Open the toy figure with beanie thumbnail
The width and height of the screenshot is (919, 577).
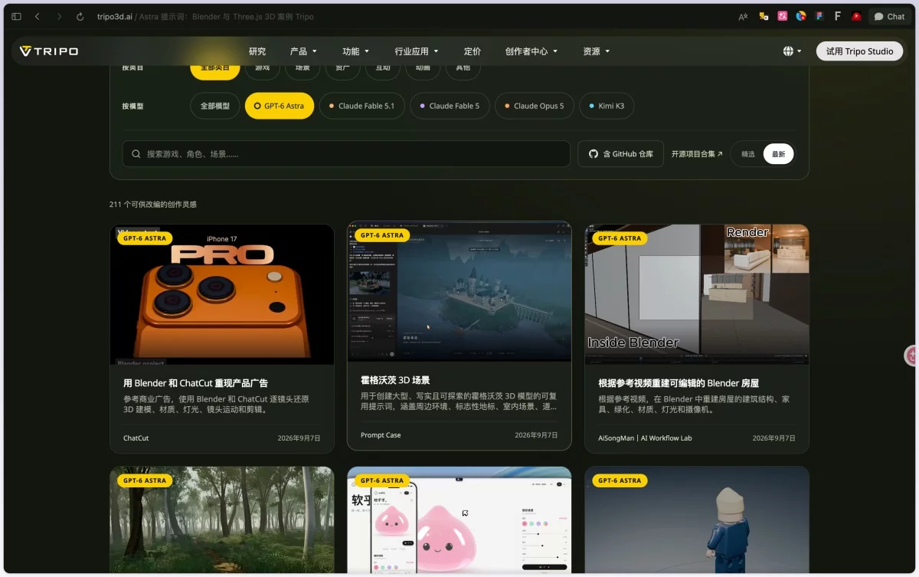pos(697,520)
